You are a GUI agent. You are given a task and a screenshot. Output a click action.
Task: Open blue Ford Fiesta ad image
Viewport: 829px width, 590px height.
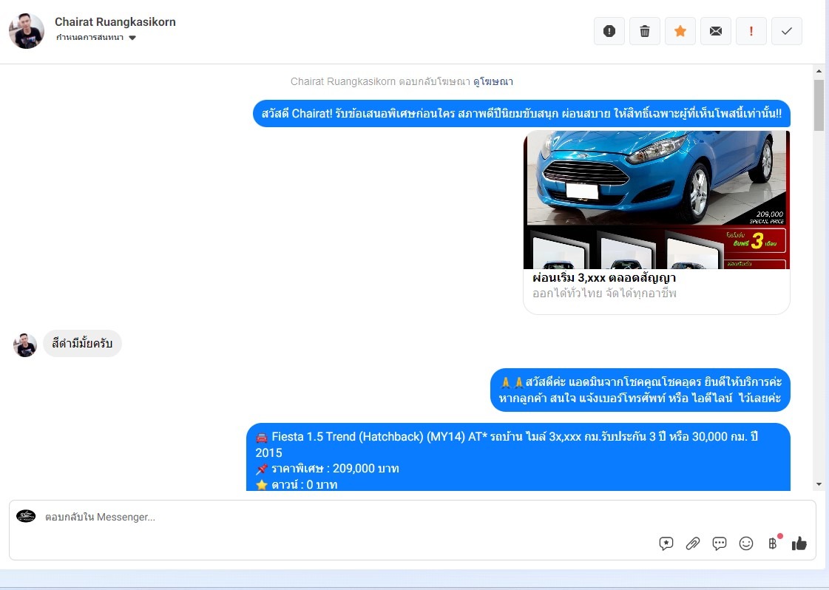point(656,200)
